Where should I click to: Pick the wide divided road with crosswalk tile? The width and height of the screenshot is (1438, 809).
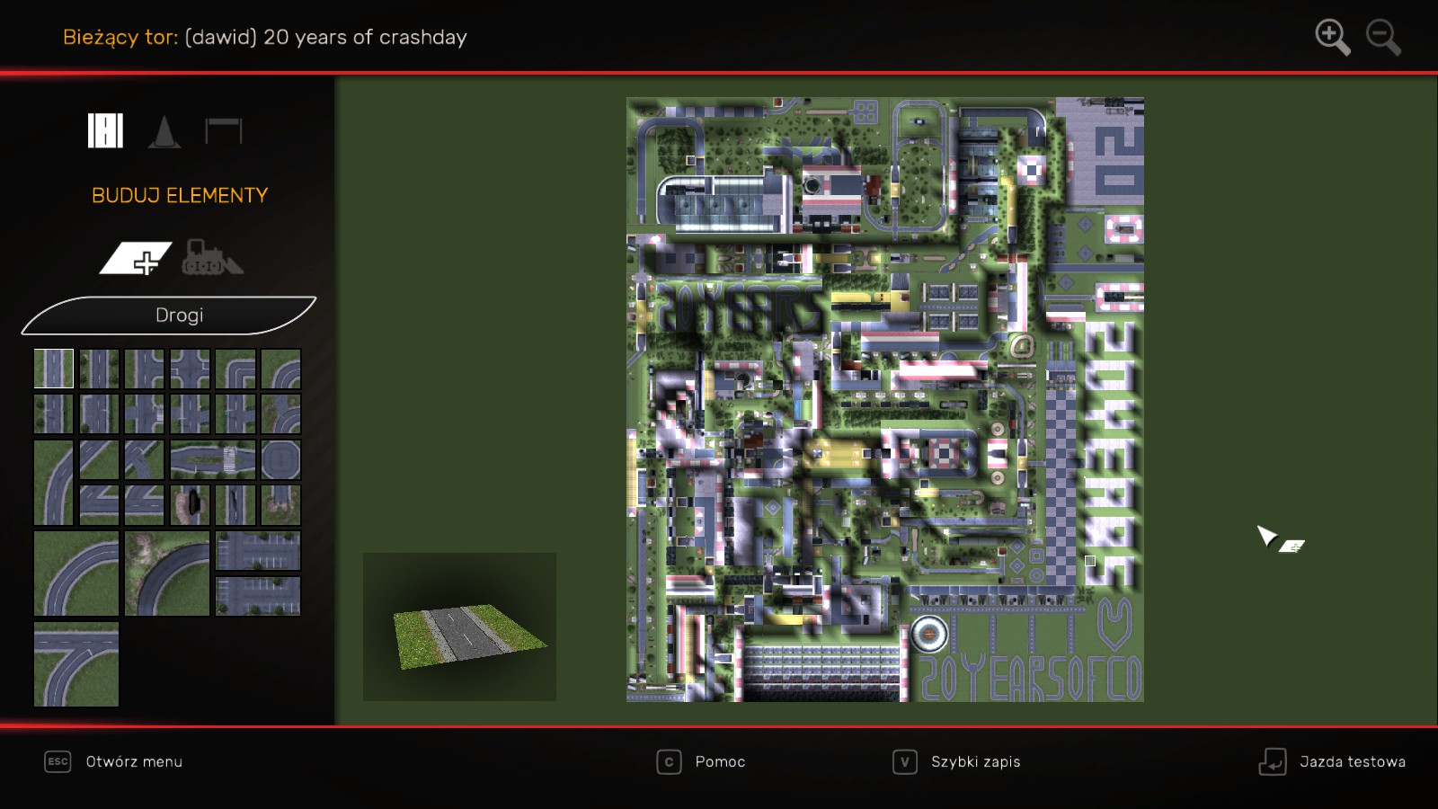[213, 459]
